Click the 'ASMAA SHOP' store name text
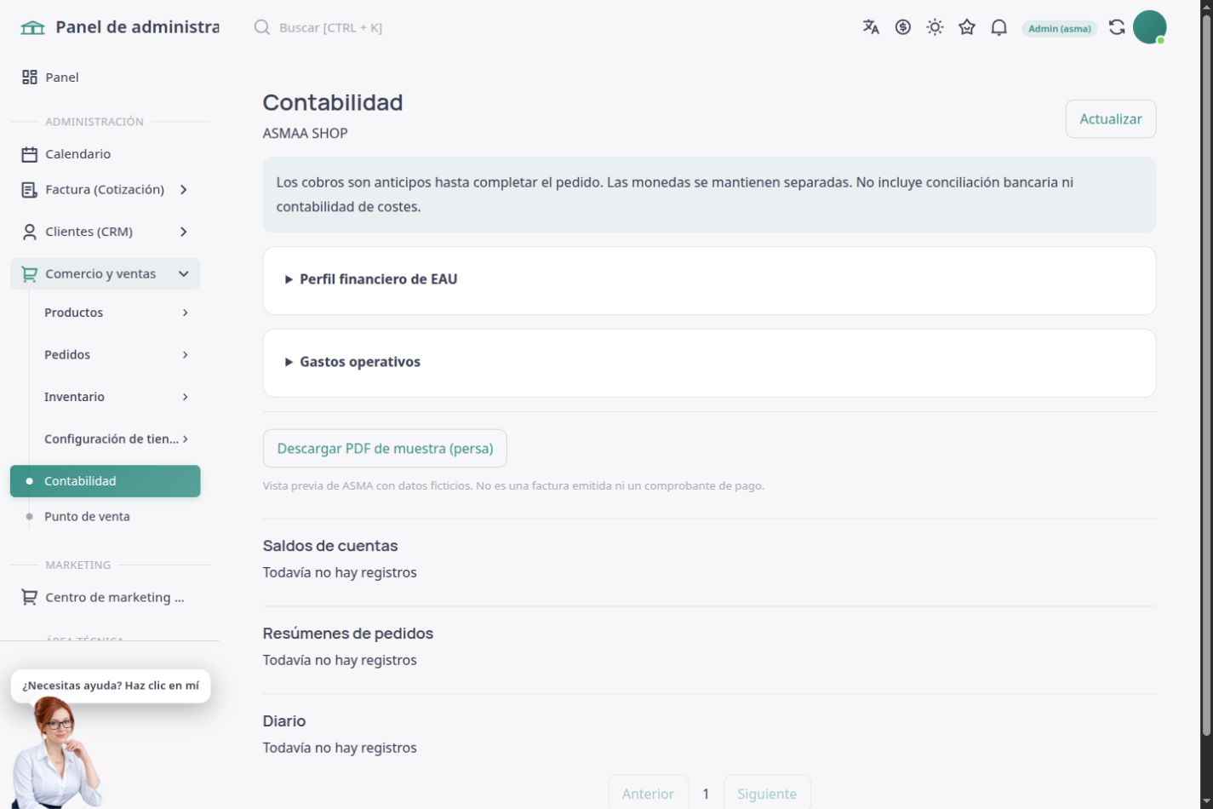This screenshot has height=809, width=1213. point(306,134)
